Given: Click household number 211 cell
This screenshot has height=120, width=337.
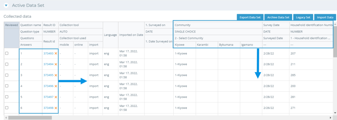Looking at the screenshot, I should click(311, 64).
